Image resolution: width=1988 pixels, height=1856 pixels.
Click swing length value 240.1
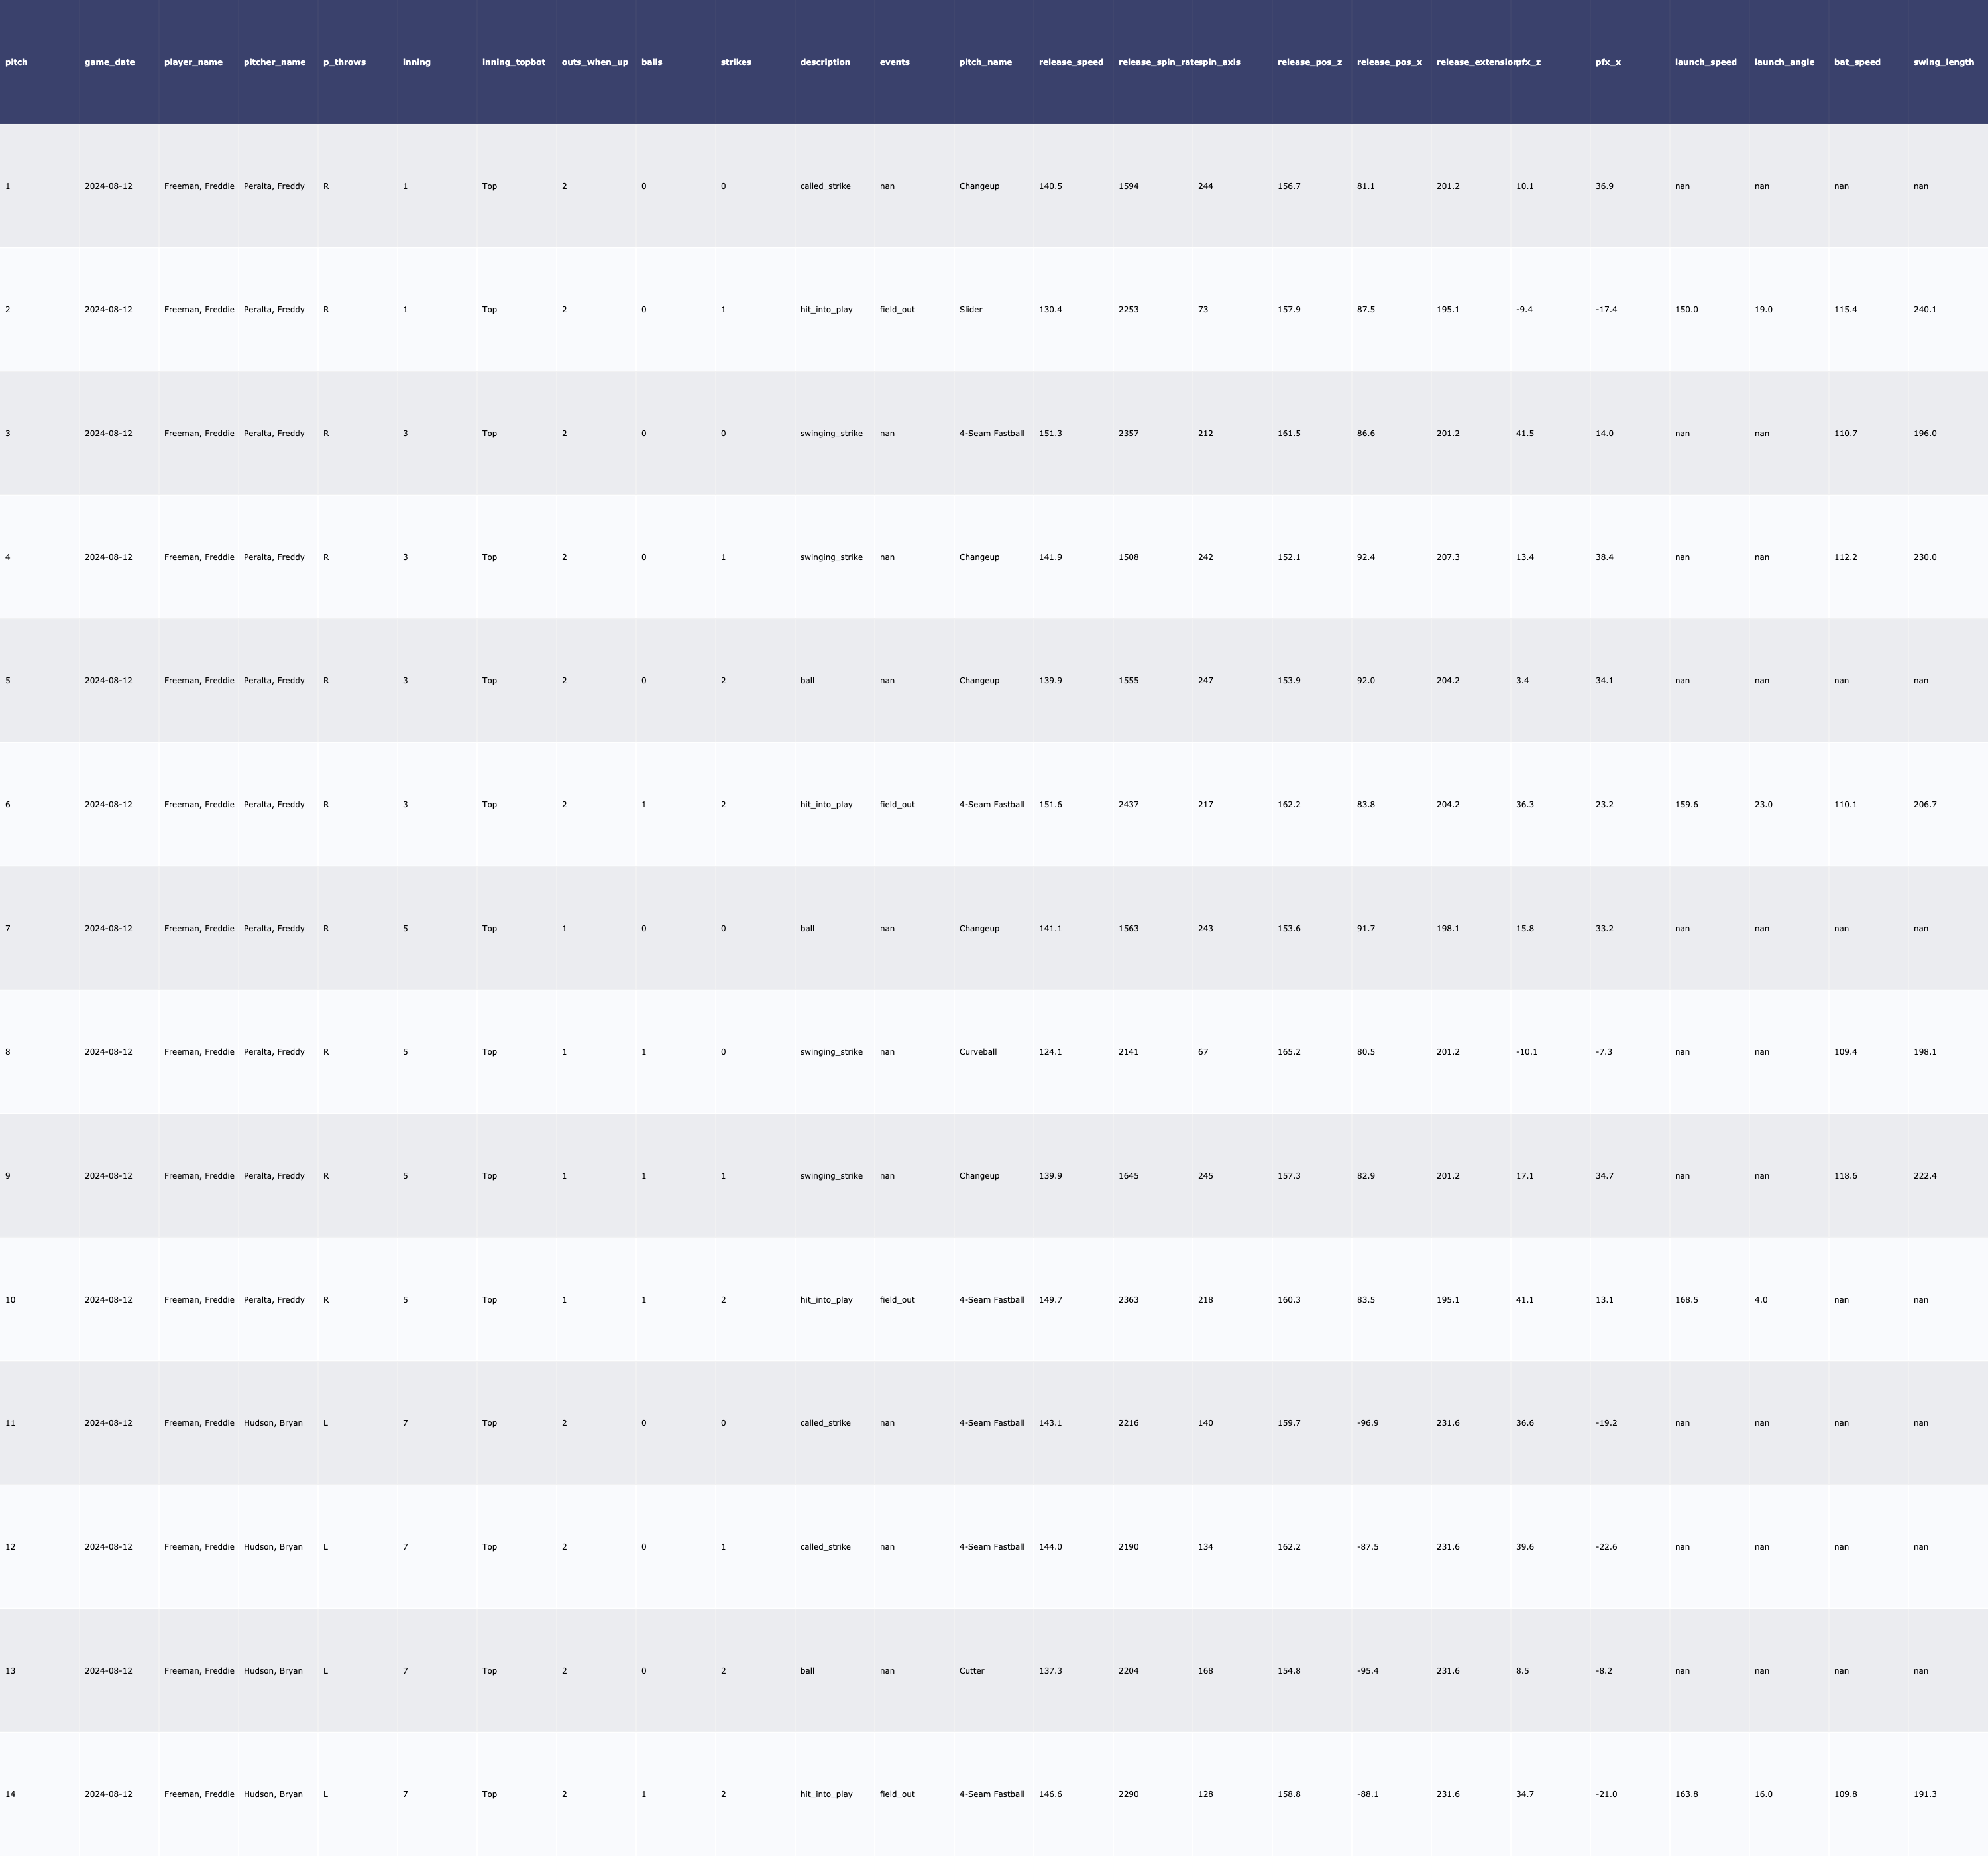tap(1924, 309)
